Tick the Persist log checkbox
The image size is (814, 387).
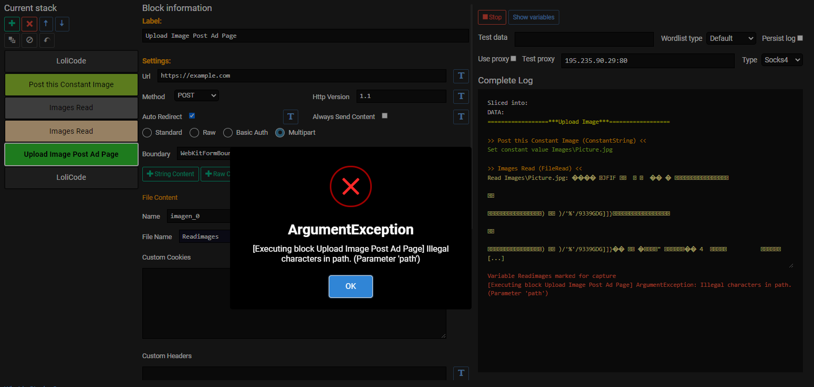(800, 38)
